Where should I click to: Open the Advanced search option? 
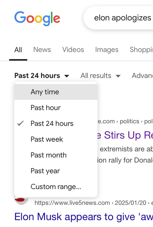[142, 76]
